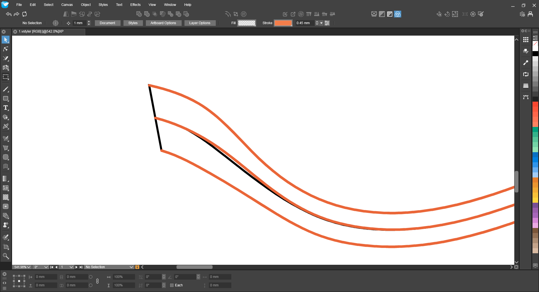Choose the Zoom magnifier tool
The image size is (539, 292).
[x=6, y=256]
